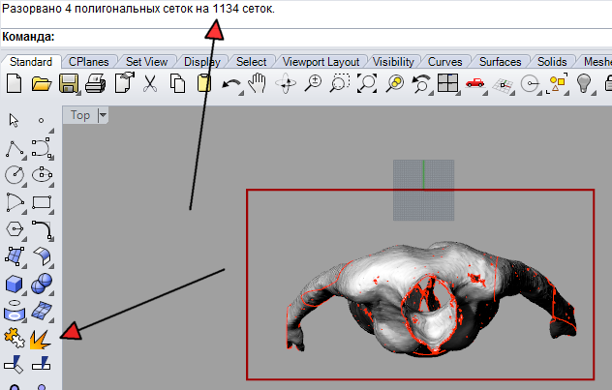Select the Fillet Curves tool

[42, 229]
